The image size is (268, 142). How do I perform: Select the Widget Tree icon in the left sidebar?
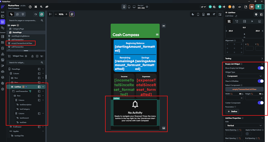pyautogui.click(x=3, y=22)
